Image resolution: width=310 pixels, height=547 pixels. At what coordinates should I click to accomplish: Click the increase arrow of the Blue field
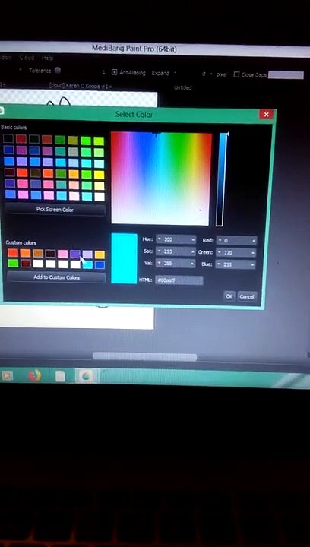252,265
